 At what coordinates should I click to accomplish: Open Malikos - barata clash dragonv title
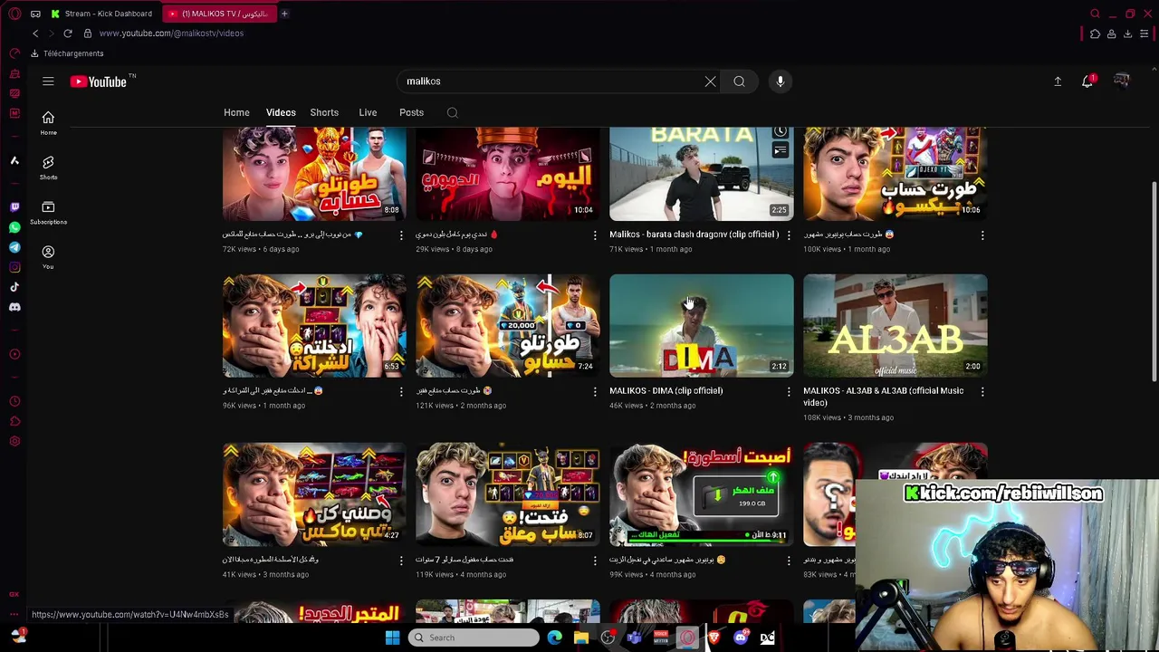(694, 235)
